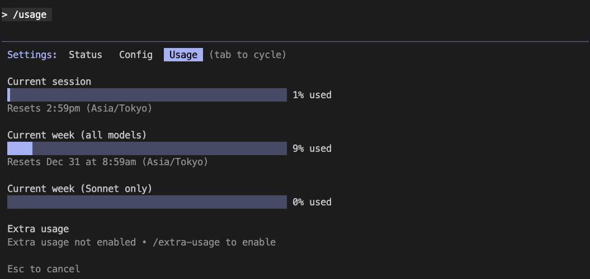This screenshot has width=590, height=279.
Task: Click the "1% used" session text
Action: pyautogui.click(x=312, y=95)
